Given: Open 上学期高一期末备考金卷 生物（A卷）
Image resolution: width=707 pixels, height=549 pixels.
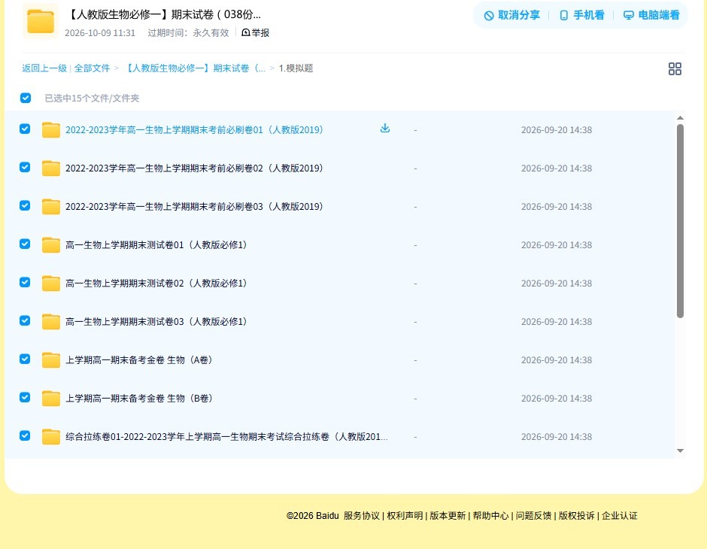Looking at the screenshot, I should point(139,359).
